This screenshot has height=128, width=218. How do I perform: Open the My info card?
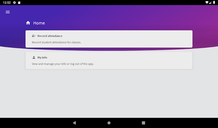(x=109, y=60)
